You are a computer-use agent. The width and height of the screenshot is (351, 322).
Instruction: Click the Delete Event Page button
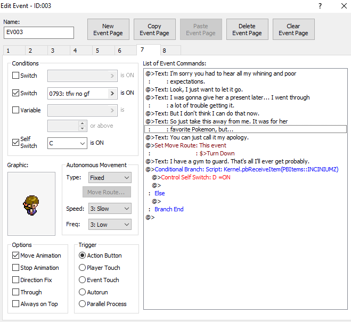coord(247,29)
